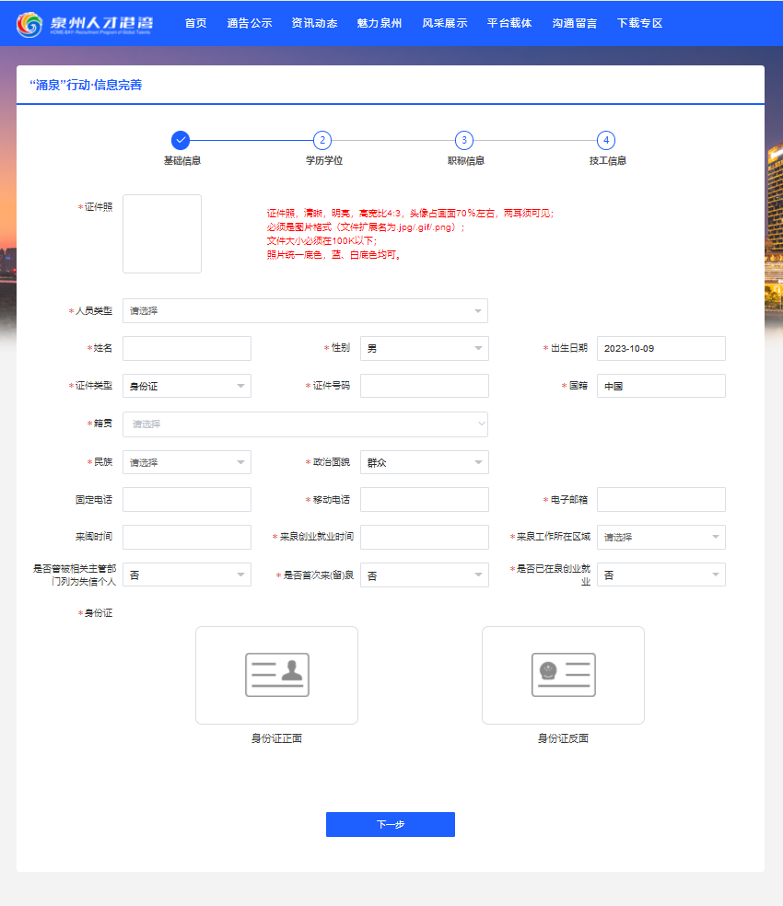The image size is (783, 906).
Task: Open the 证件类型 dropdown showing 身份证
Action: pyautogui.click(x=187, y=386)
